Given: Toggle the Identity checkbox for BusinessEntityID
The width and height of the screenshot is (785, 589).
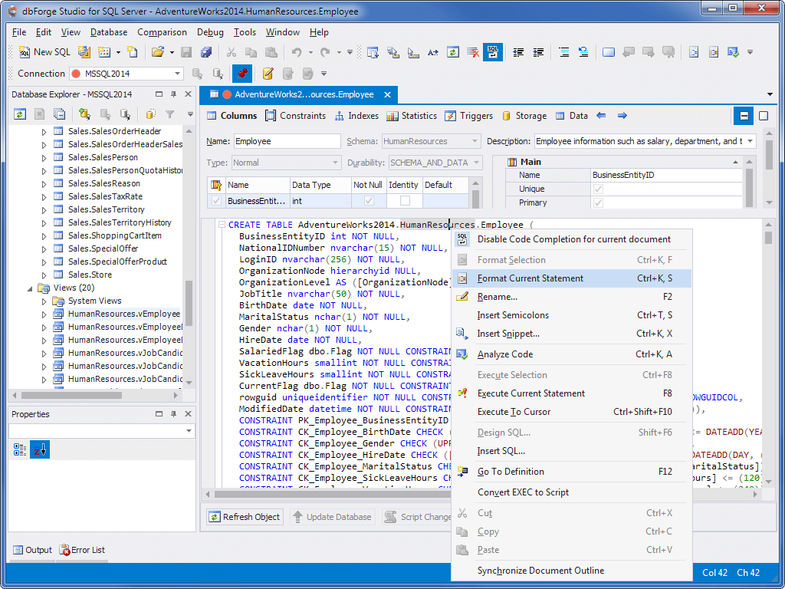Looking at the screenshot, I should [405, 201].
